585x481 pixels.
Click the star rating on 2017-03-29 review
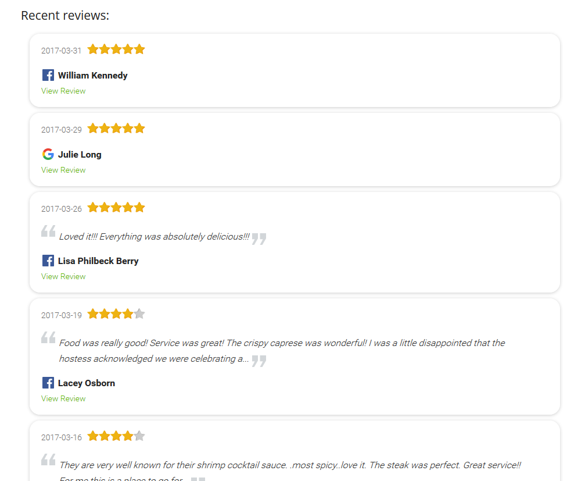point(116,129)
